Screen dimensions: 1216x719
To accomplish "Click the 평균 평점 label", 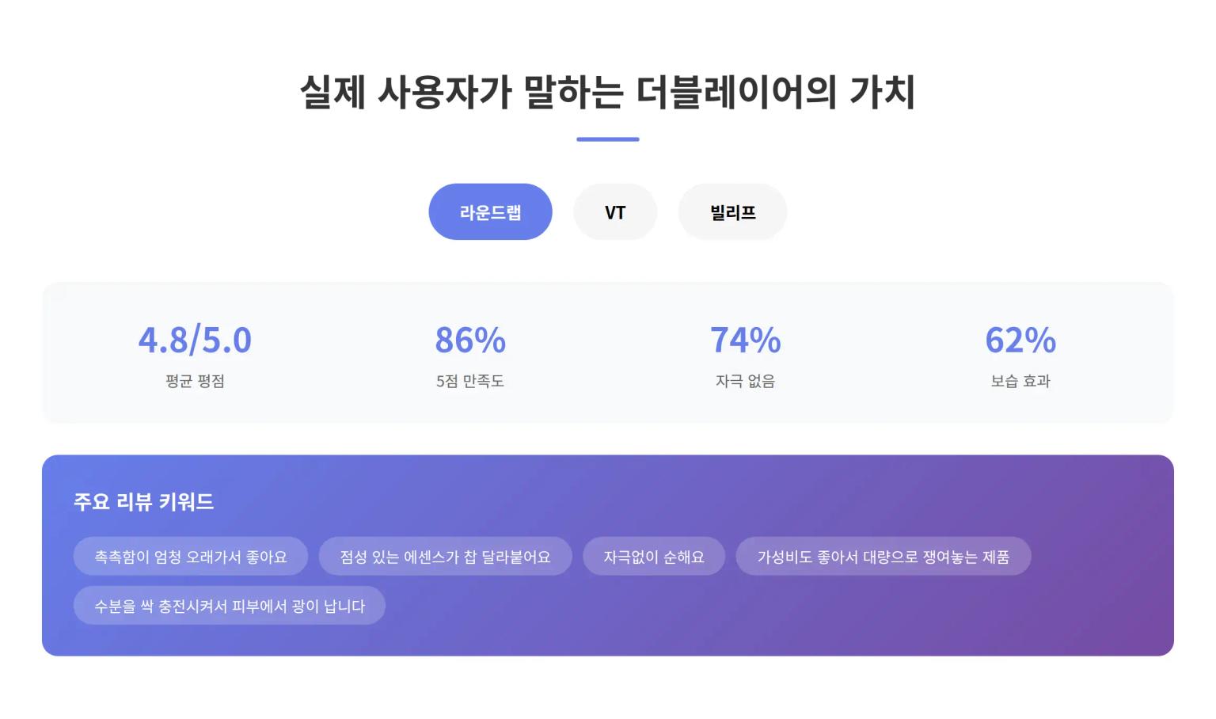I will click(x=194, y=381).
